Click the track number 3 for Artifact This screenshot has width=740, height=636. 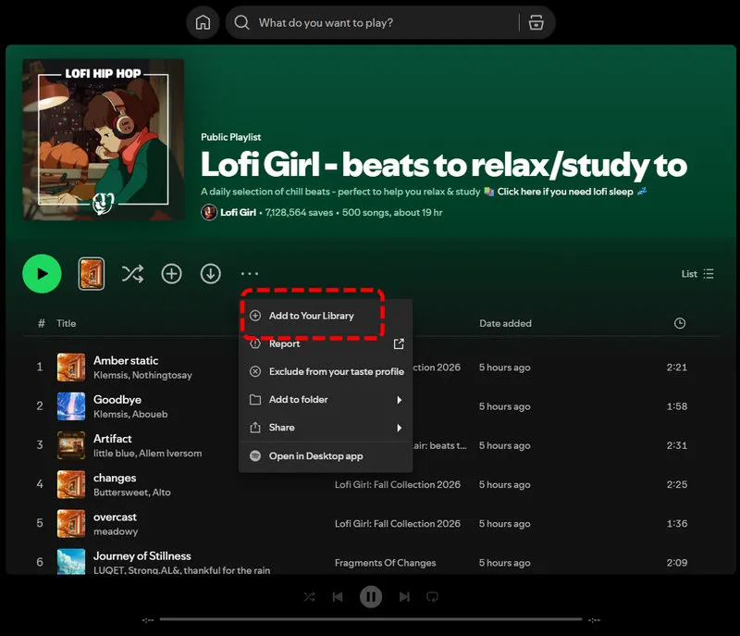coord(40,444)
